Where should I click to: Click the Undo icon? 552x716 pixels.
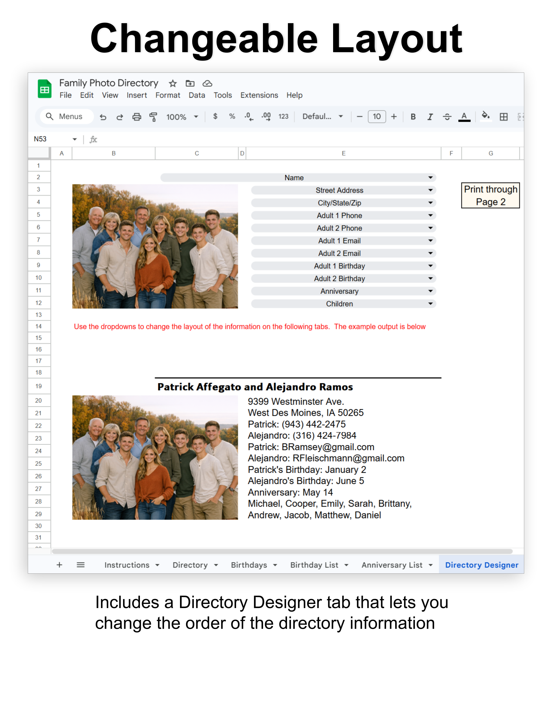click(x=103, y=116)
